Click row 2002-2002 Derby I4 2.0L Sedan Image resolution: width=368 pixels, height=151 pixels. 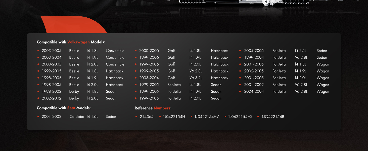(x=77, y=98)
